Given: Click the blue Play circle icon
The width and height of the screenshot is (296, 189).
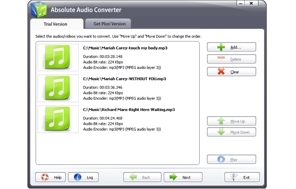Looking at the screenshot, I should coord(221,159).
